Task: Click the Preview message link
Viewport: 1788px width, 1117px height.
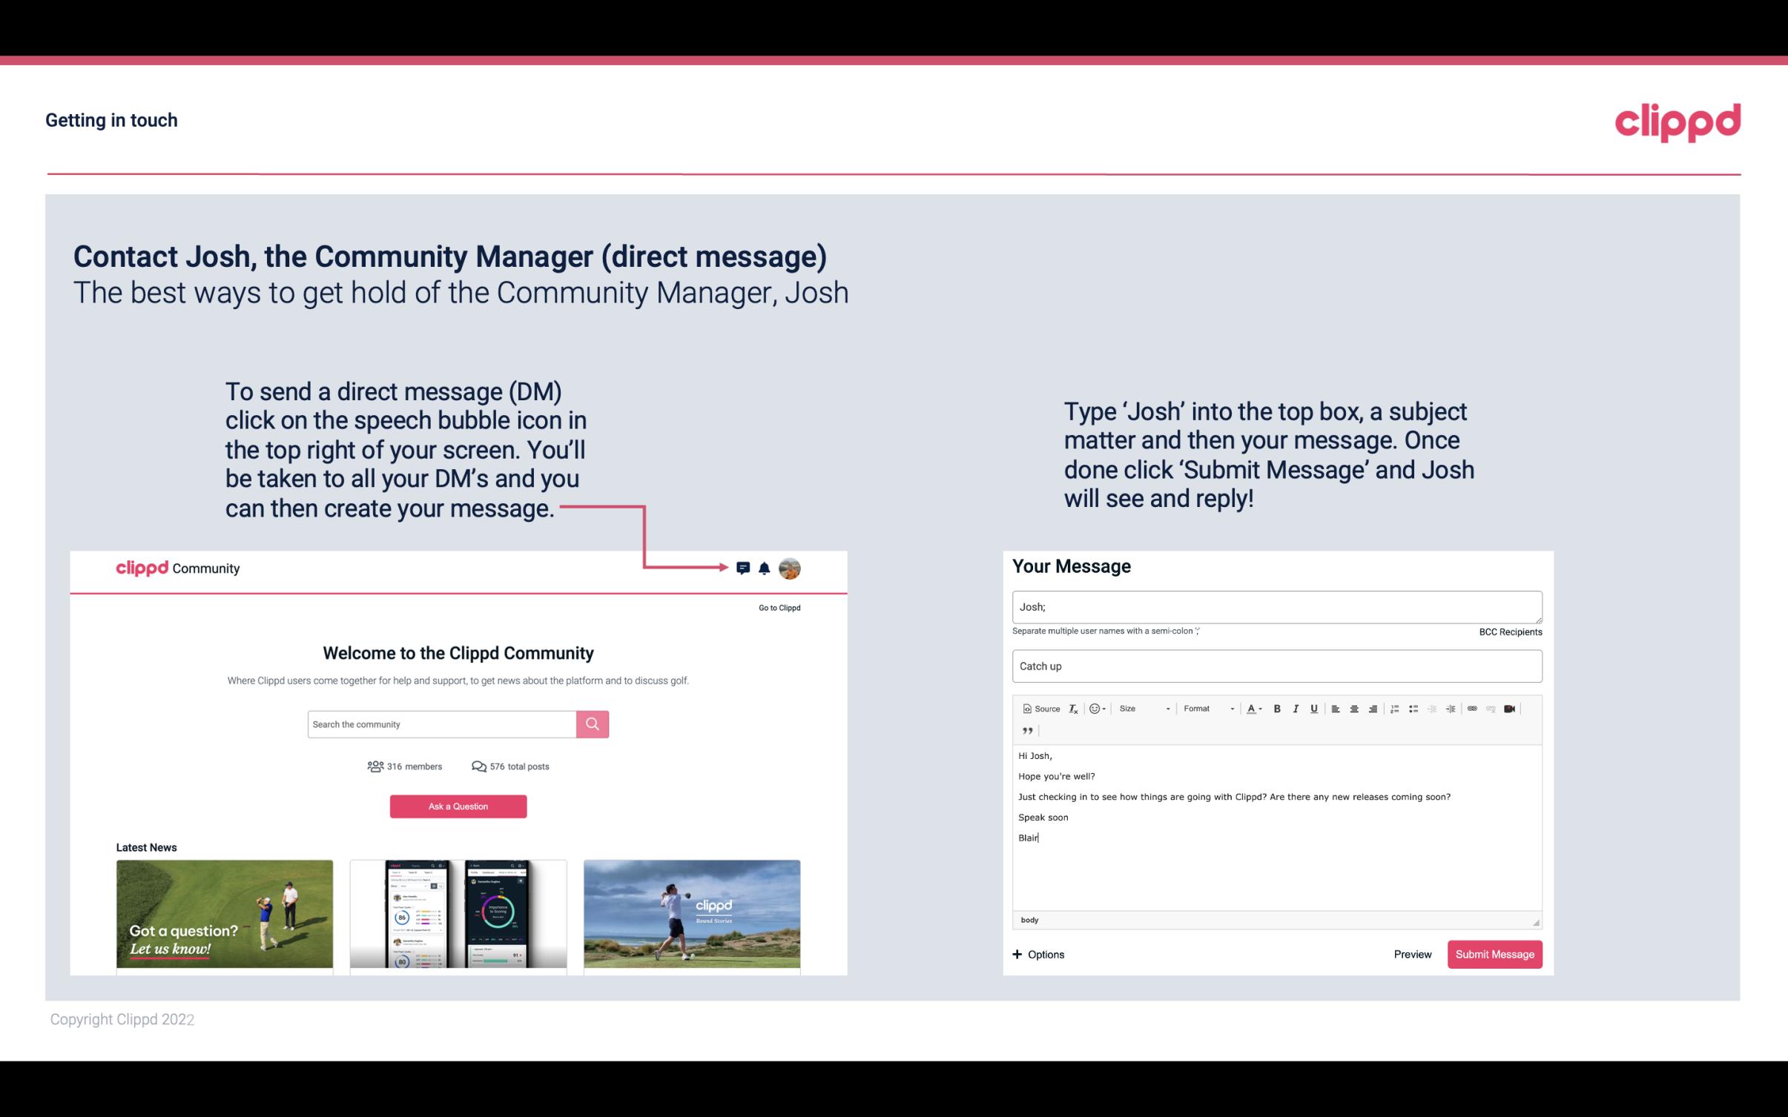Action: click(1412, 954)
